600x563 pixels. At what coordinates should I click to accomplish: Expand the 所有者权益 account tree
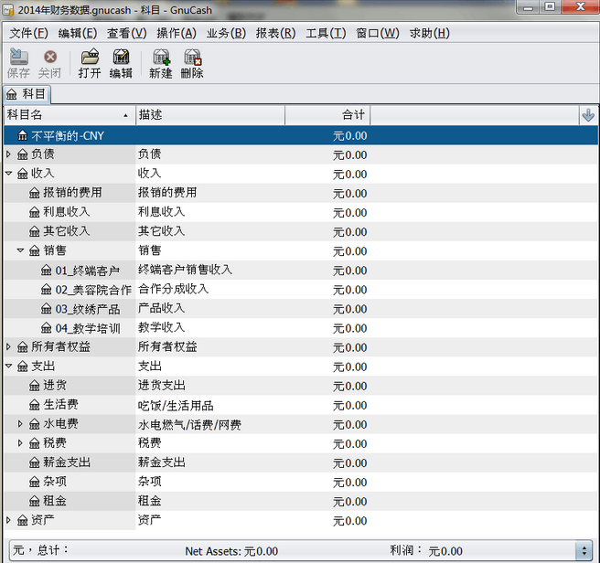tap(8, 347)
